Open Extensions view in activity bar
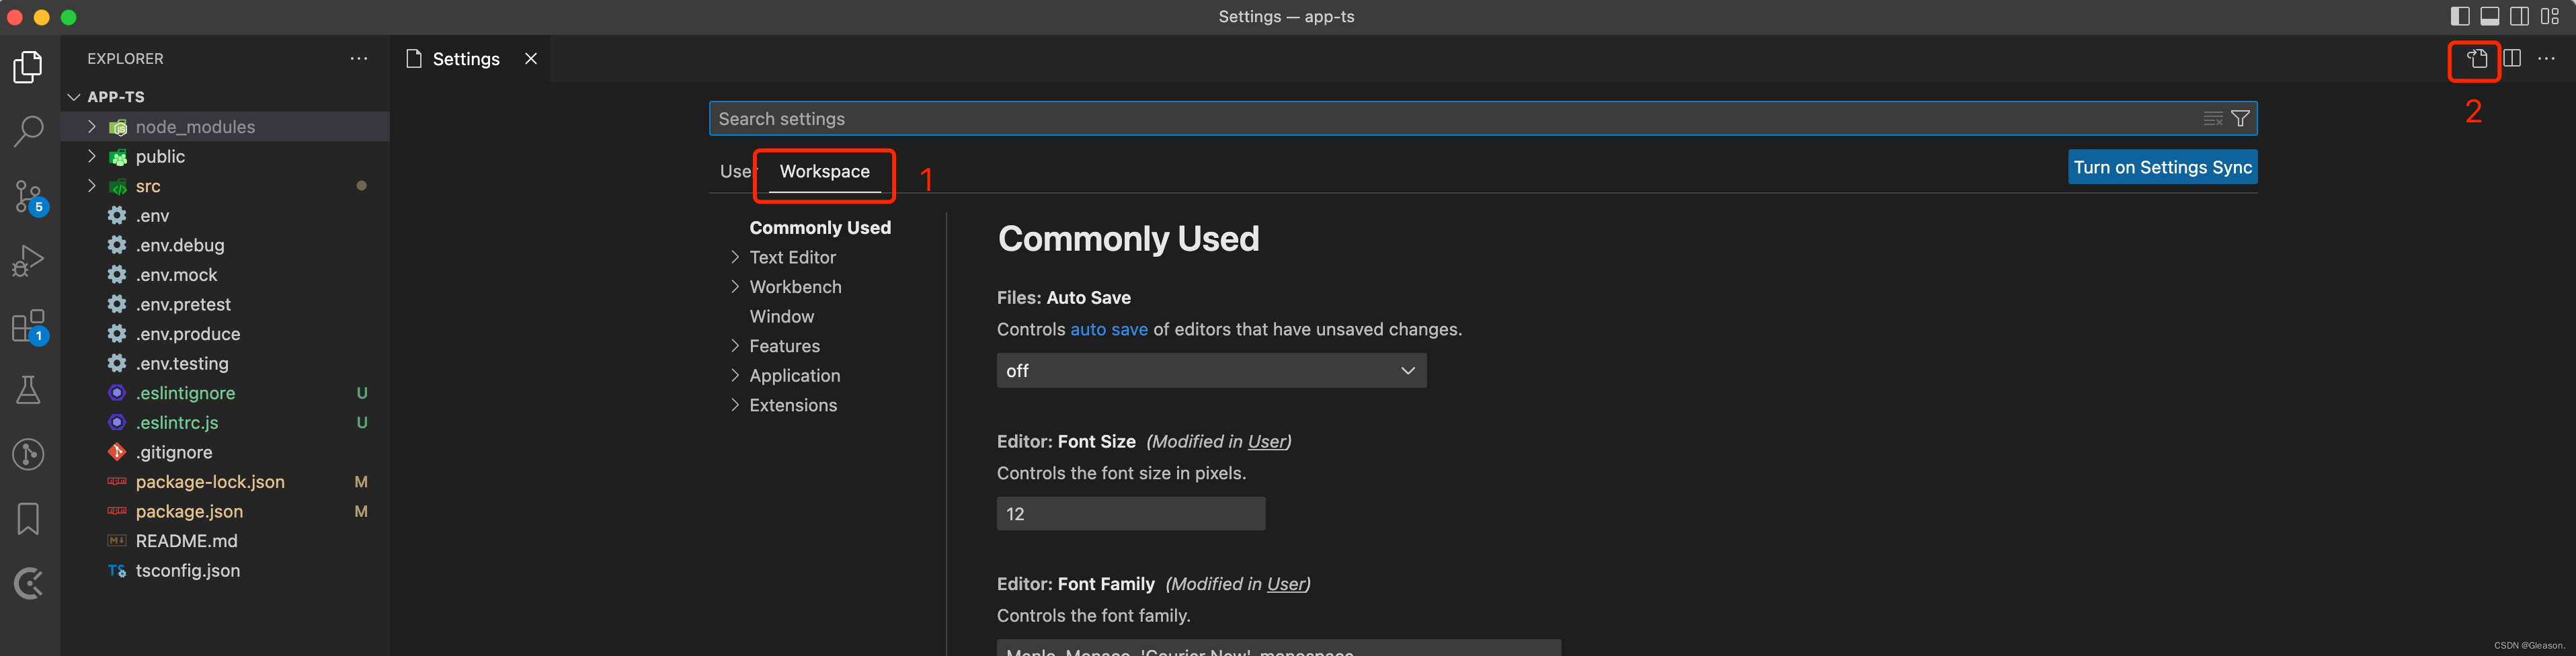This screenshot has height=656, width=2576. (x=28, y=326)
